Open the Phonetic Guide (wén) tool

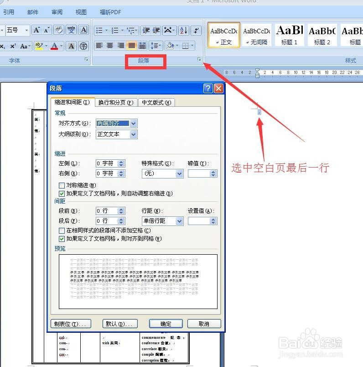coord(71,30)
